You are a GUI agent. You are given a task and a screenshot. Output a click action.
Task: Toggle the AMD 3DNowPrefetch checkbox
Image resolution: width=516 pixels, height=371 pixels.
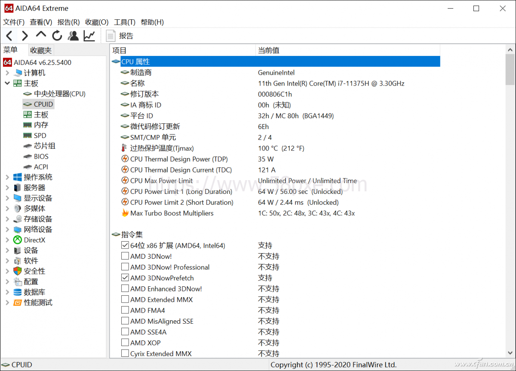[125, 278]
